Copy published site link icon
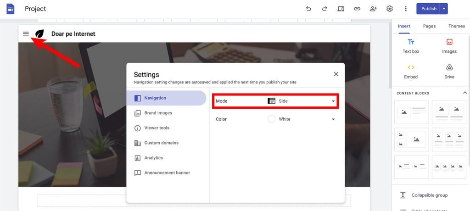 (357, 9)
